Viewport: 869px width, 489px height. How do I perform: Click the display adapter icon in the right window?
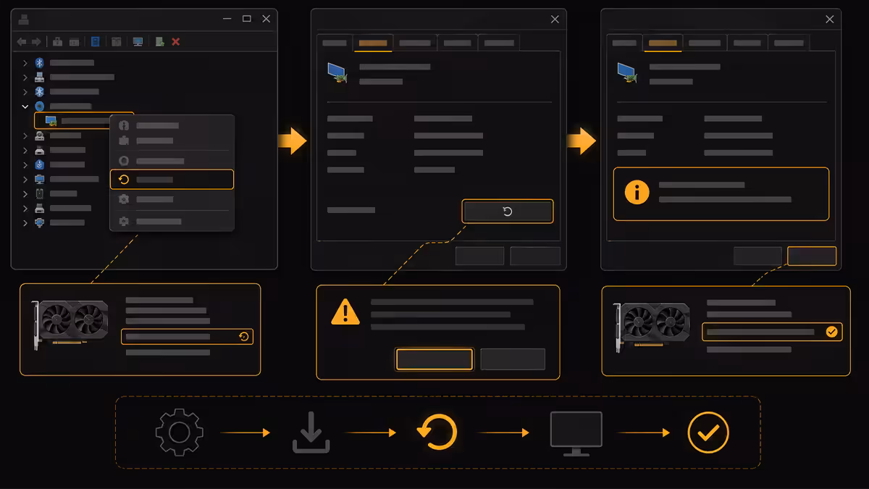point(626,72)
